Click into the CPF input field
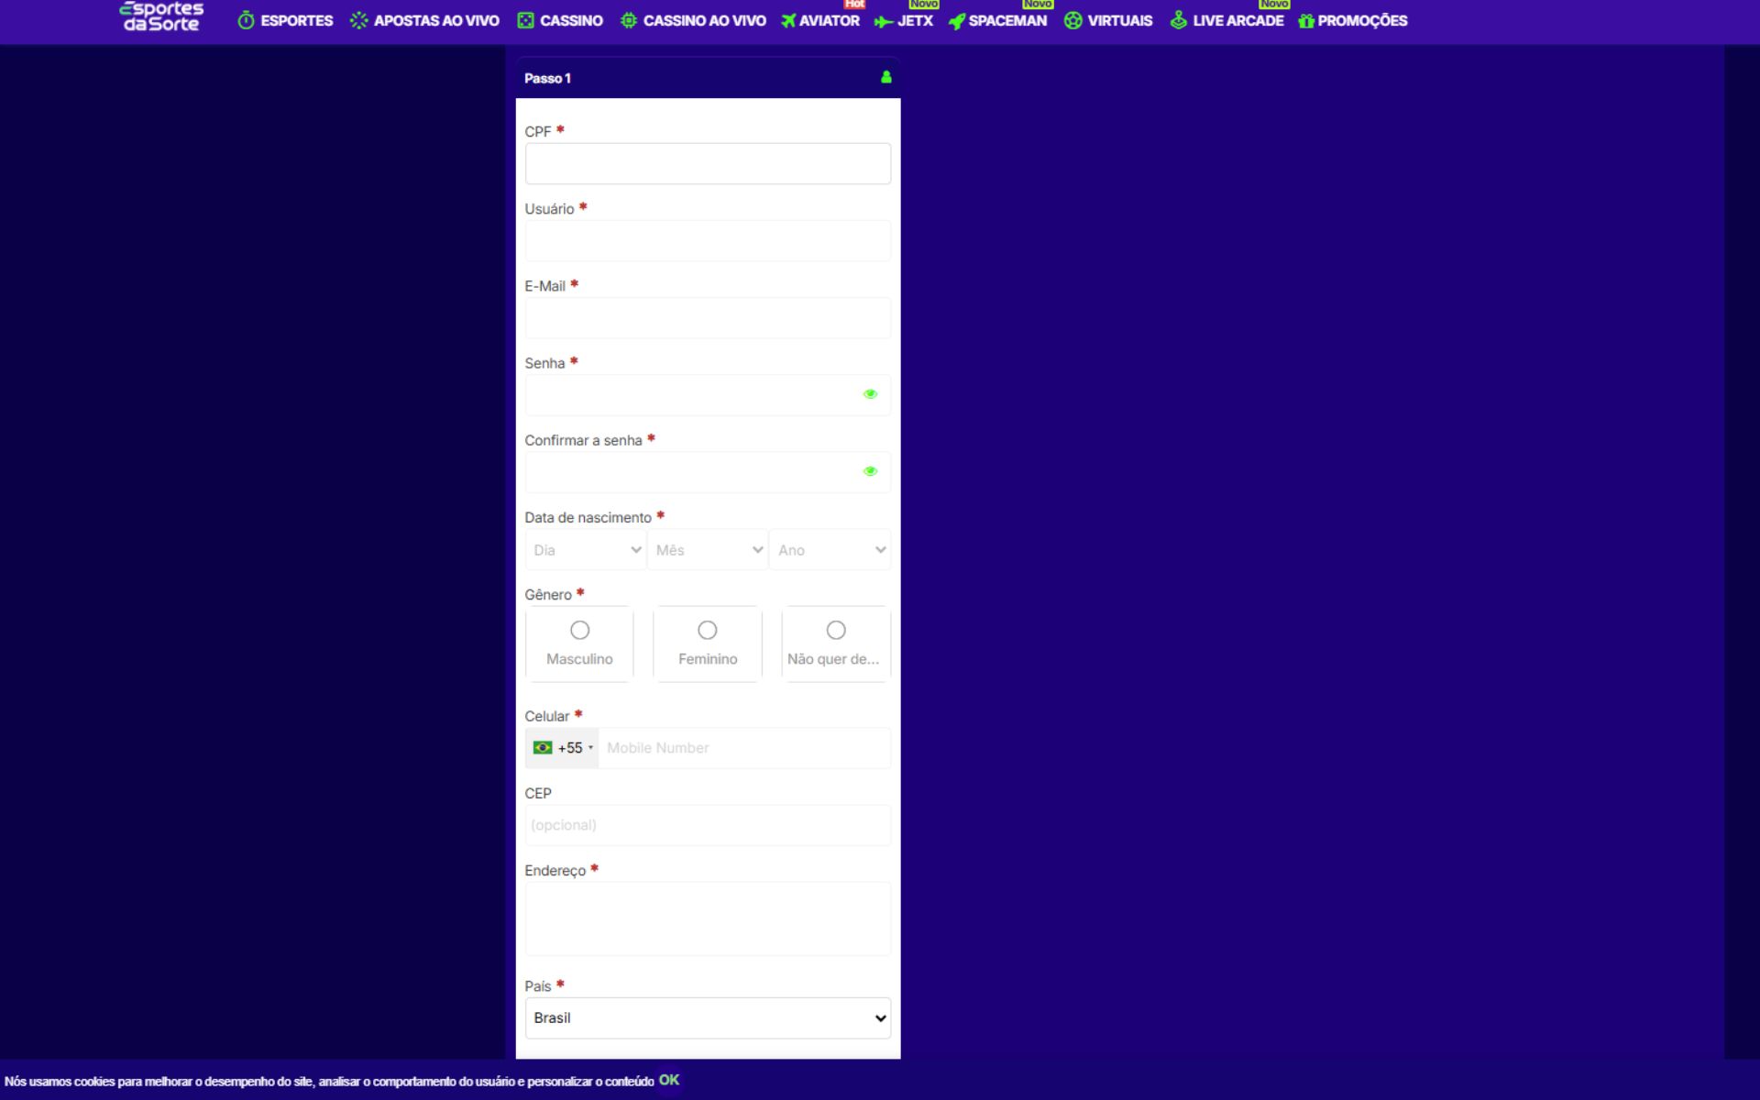Viewport: 1760px width, 1100px height. (x=708, y=163)
